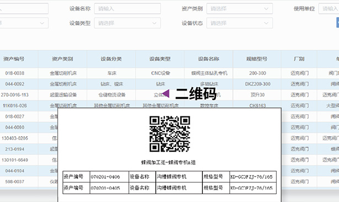Select asset number 213-0194
Image resolution: width=339 pixels, height=202 pixels.
15,149
